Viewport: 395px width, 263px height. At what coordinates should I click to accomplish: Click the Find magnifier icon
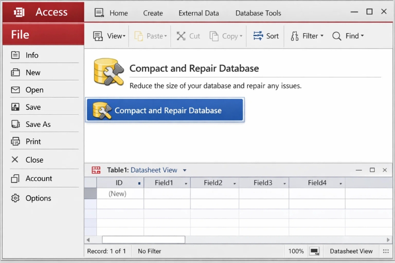(x=337, y=36)
